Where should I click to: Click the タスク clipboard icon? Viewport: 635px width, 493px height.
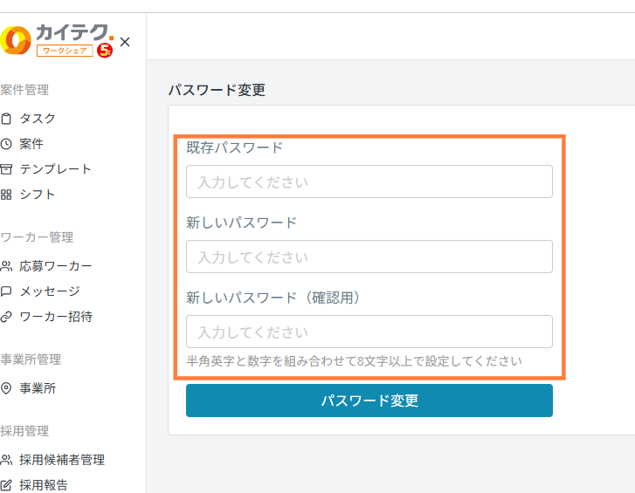click(6, 119)
